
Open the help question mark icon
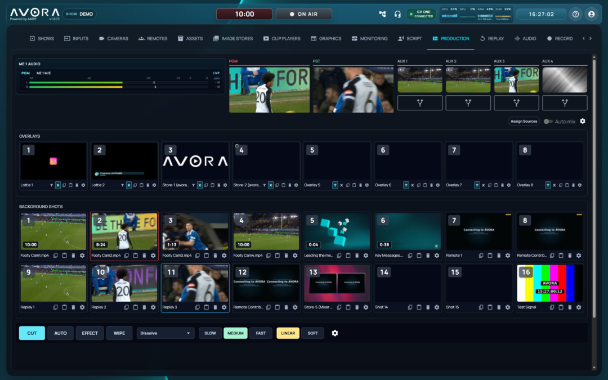[x=575, y=14]
